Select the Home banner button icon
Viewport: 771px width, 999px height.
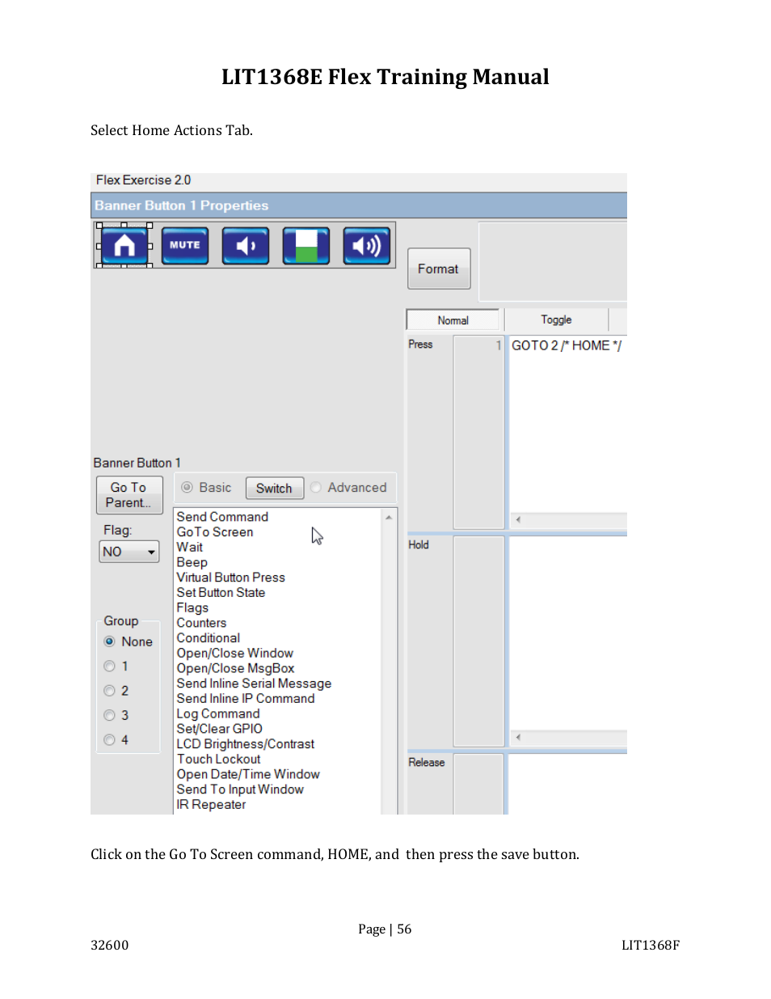tap(124, 245)
